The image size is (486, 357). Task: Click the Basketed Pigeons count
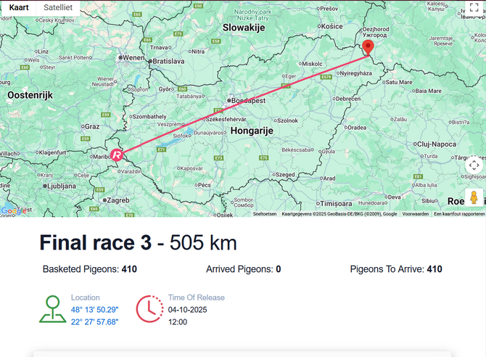click(129, 269)
